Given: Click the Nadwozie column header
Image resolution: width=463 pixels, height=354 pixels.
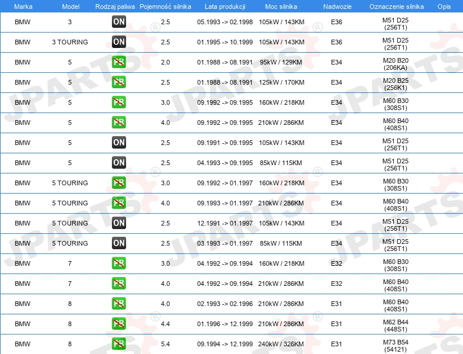Looking at the screenshot, I should 337,7.
